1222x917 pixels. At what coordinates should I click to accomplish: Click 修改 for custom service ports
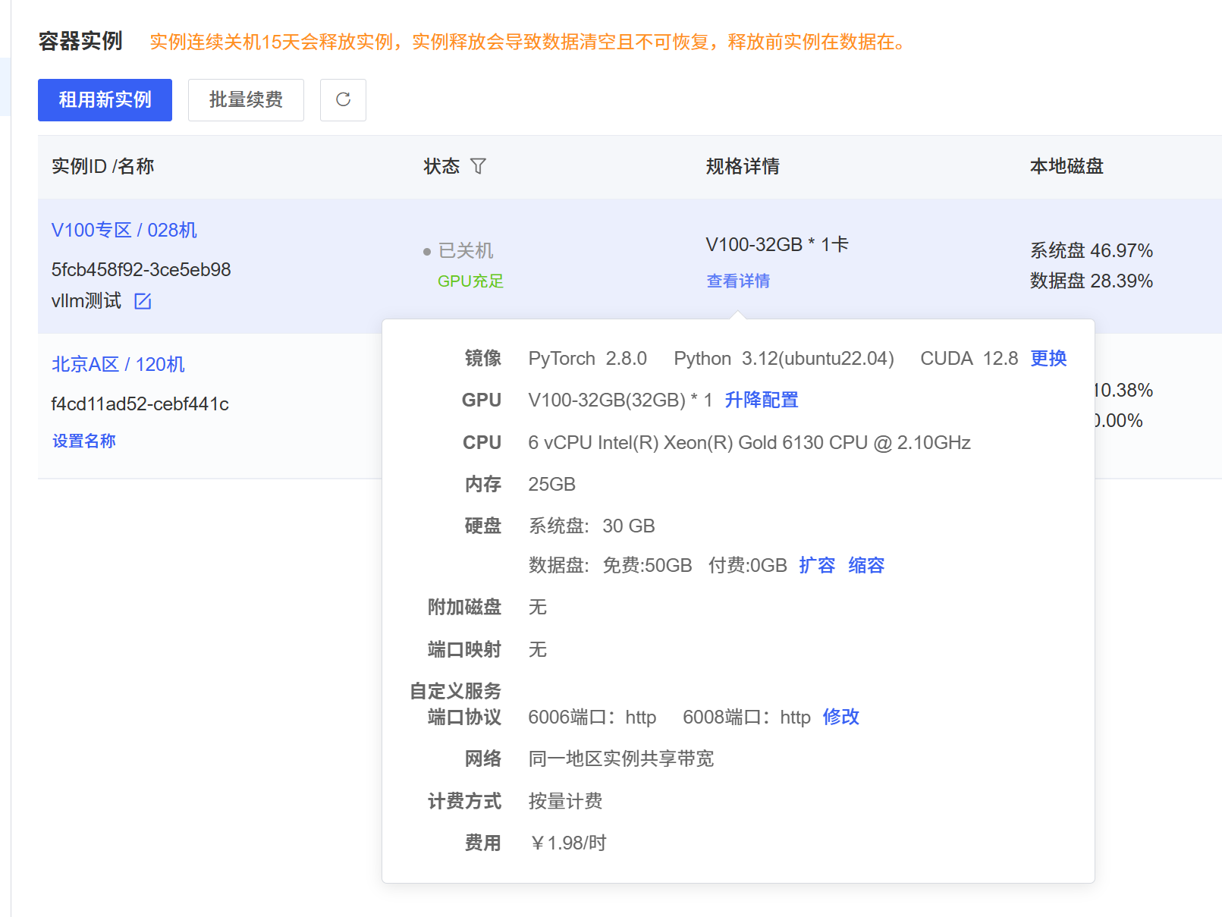(840, 717)
